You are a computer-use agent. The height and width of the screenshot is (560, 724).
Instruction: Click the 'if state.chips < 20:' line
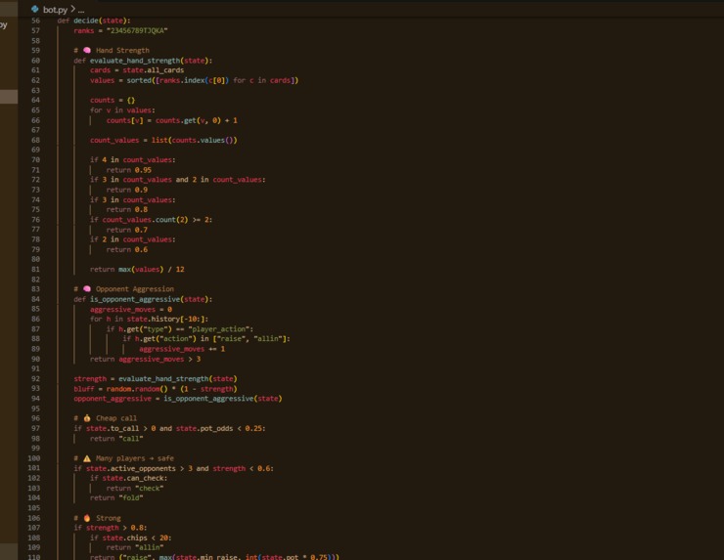(x=131, y=538)
